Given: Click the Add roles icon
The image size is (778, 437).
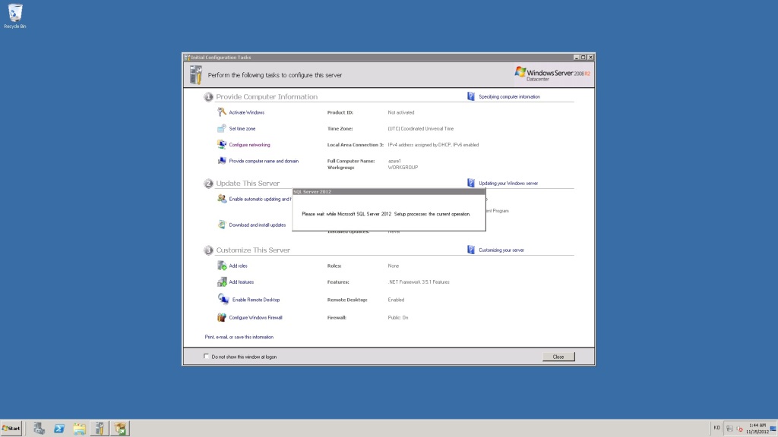Looking at the screenshot, I should [x=221, y=266].
